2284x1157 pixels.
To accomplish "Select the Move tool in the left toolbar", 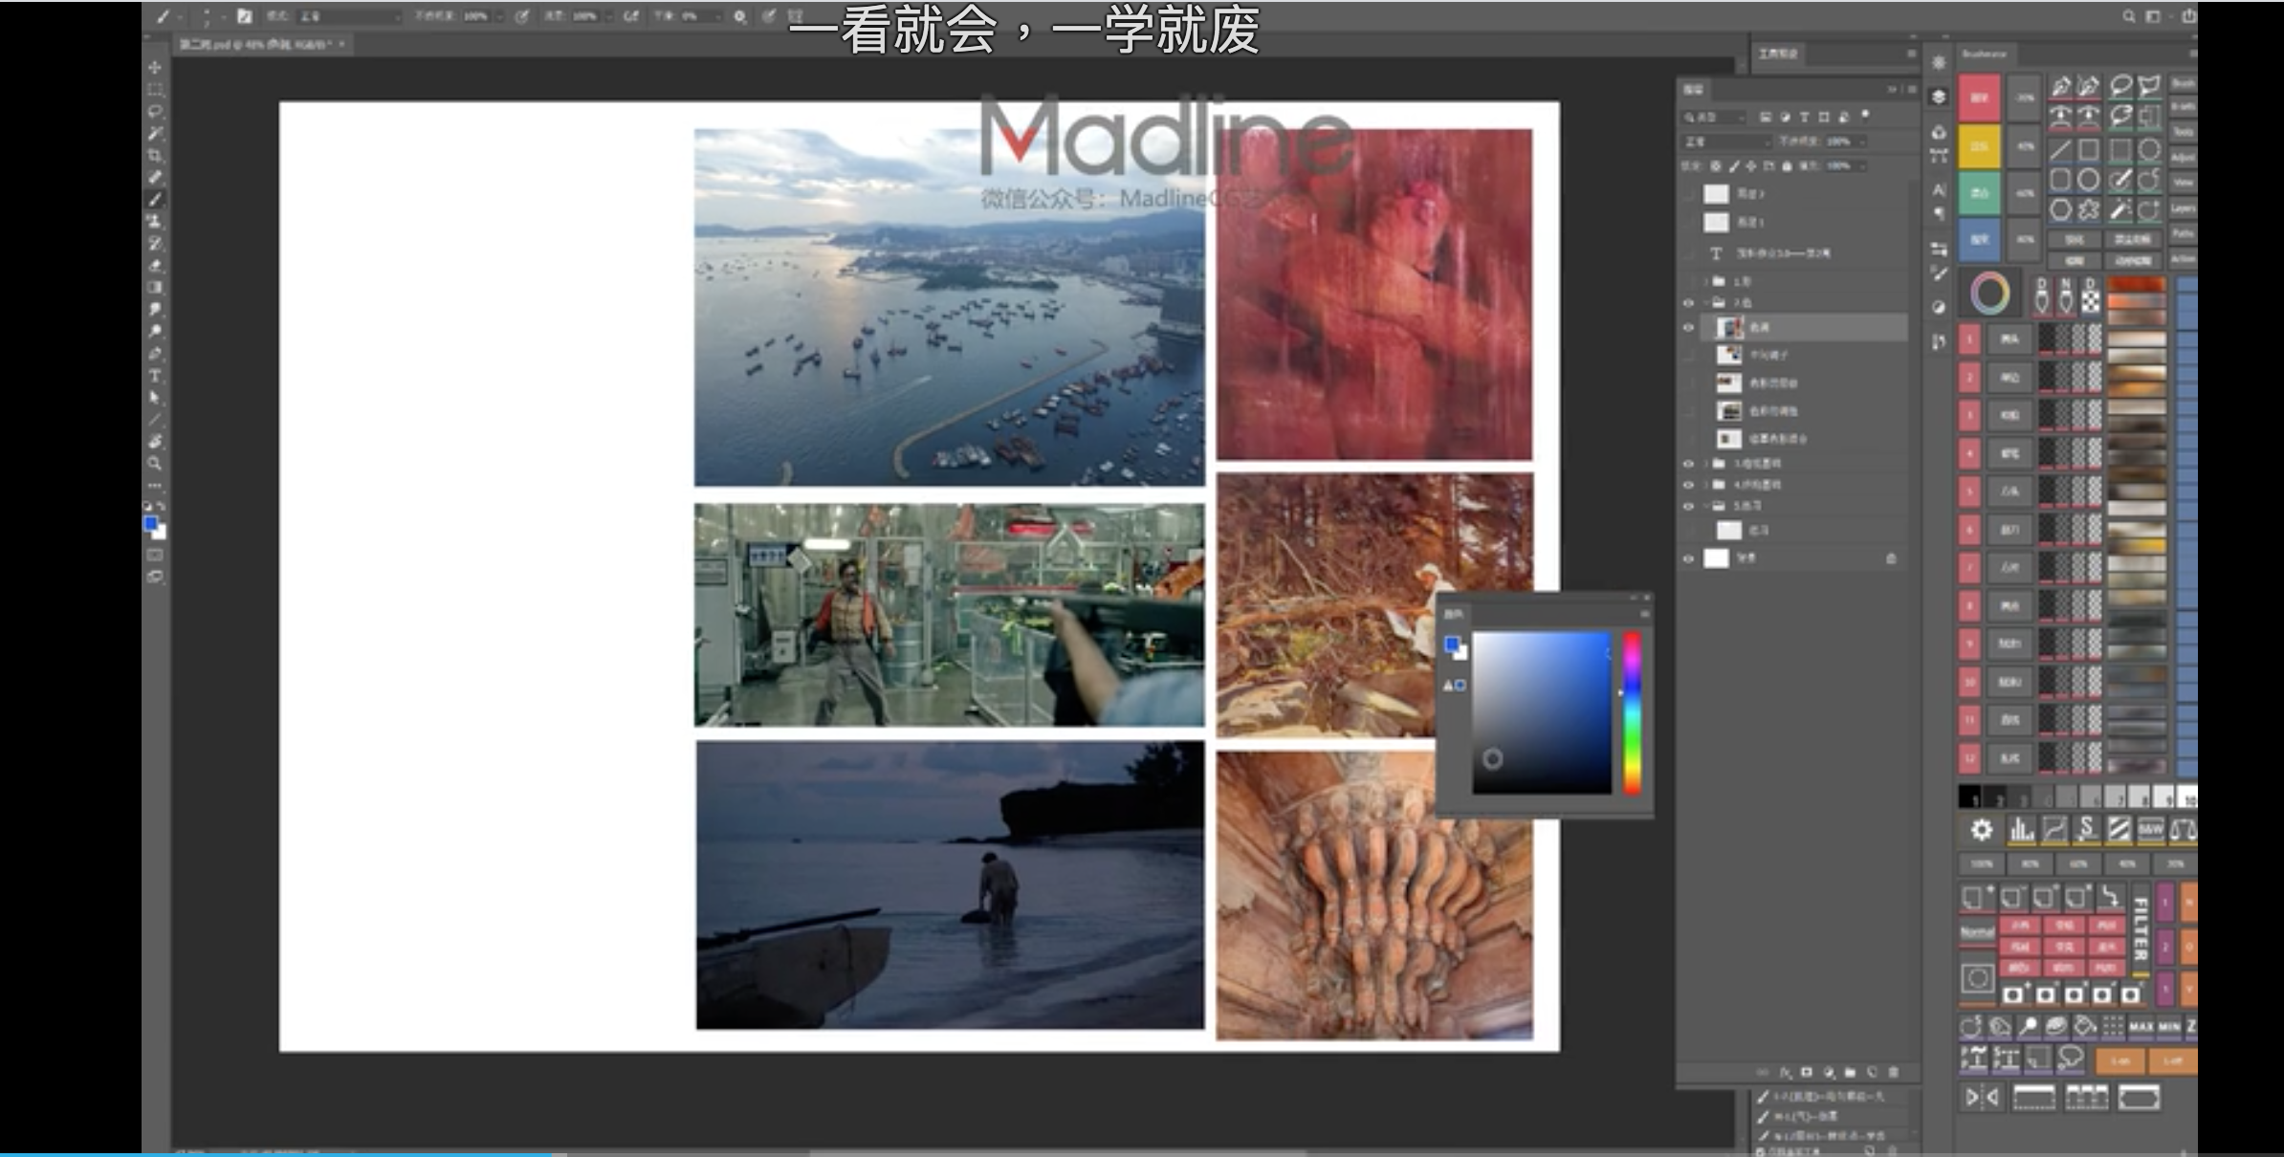I will [155, 68].
